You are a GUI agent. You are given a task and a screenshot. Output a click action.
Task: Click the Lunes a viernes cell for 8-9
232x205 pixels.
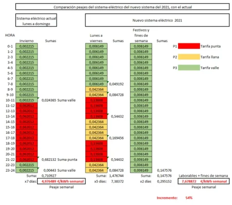tap(96, 89)
